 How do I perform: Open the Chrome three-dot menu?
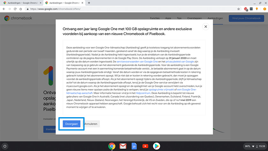click(x=264, y=9)
